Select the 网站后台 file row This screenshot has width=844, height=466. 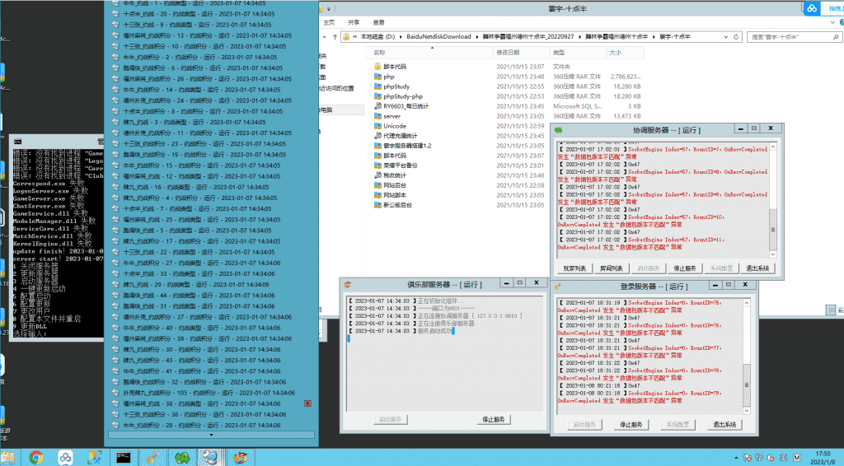pyautogui.click(x=508, y=185)
